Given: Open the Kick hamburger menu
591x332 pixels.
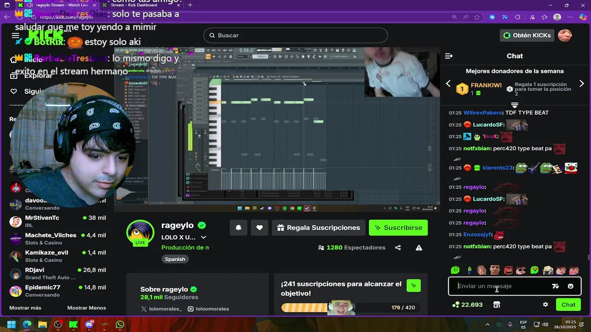Looking at the screenshot, I should pyautogui.click(x=15, y=36).
